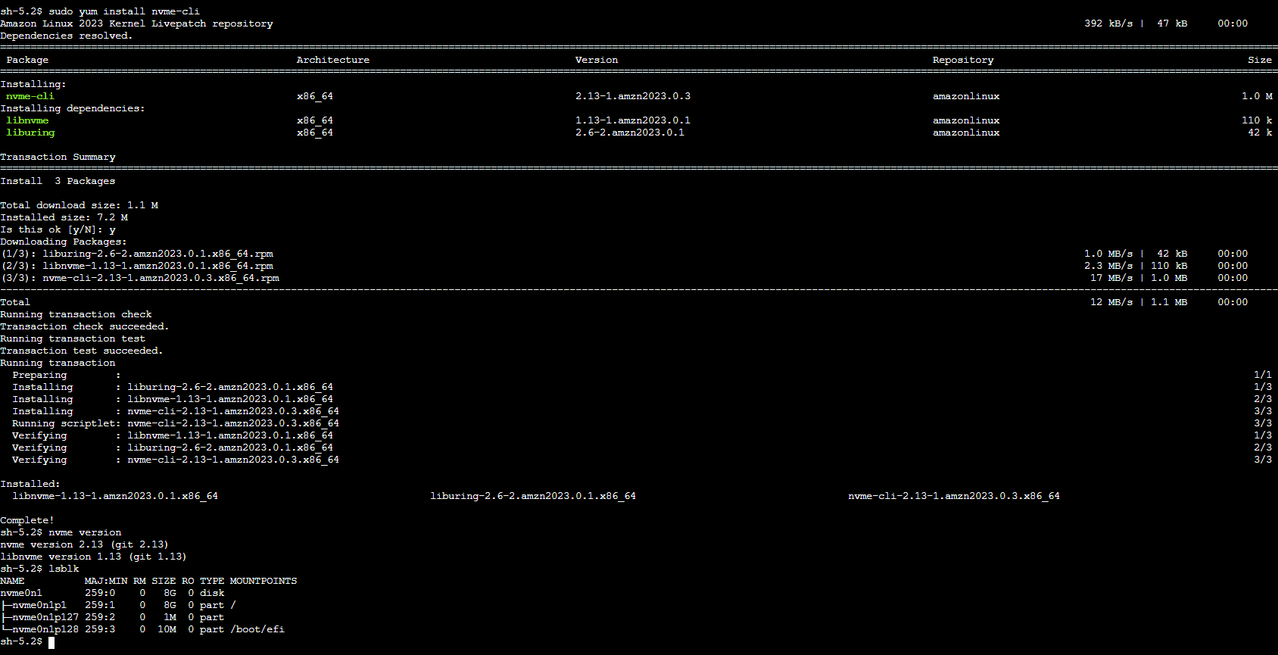Screen dimensions: 1278x655
Task: Click the 'nvme0n1' disk row name
Action: click(x=21, y=593)
